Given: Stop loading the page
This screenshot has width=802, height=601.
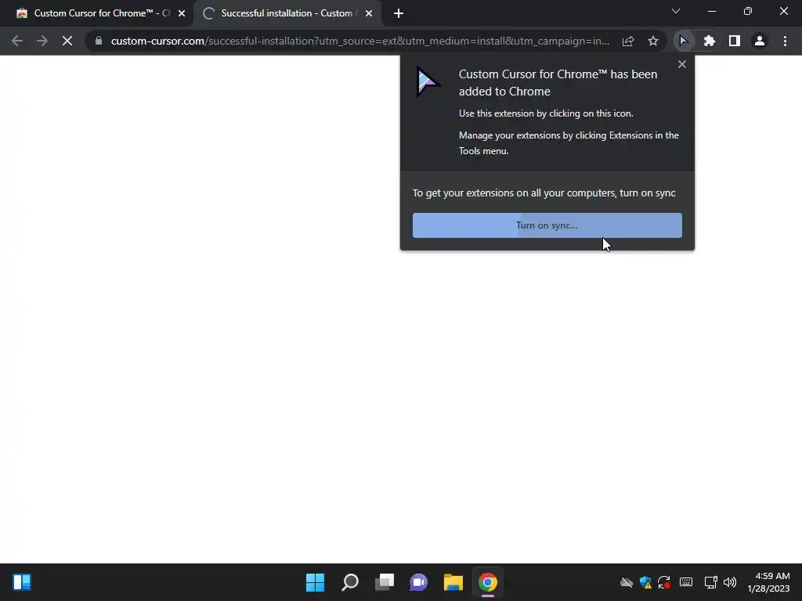Looking at the screenshot, I should click(x=67, y=41).
